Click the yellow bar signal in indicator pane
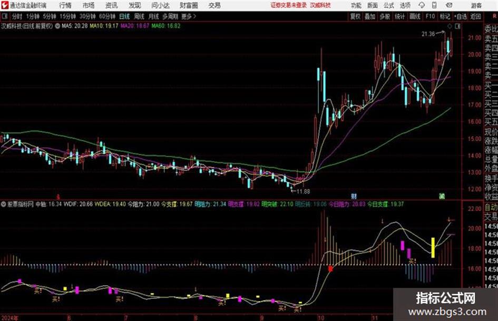Viewport: 498px width, 321px height. coord(433,248)
